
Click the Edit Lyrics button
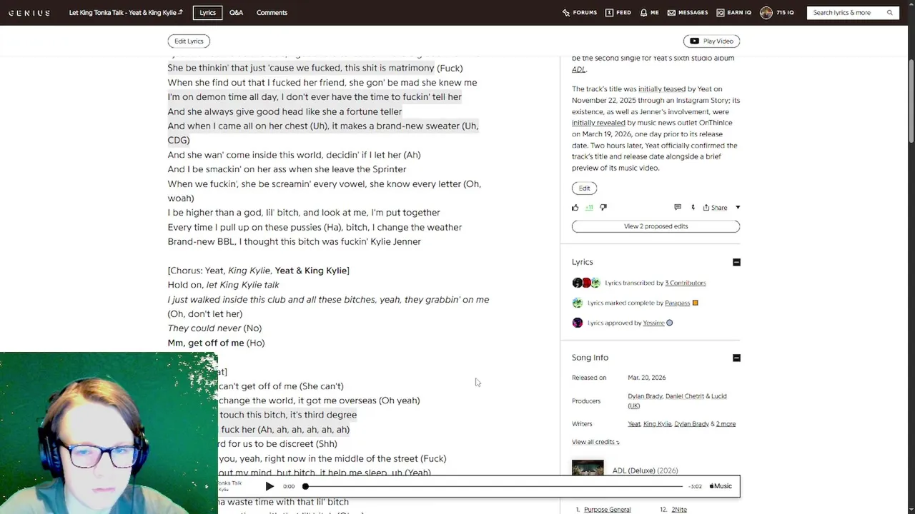189,41
